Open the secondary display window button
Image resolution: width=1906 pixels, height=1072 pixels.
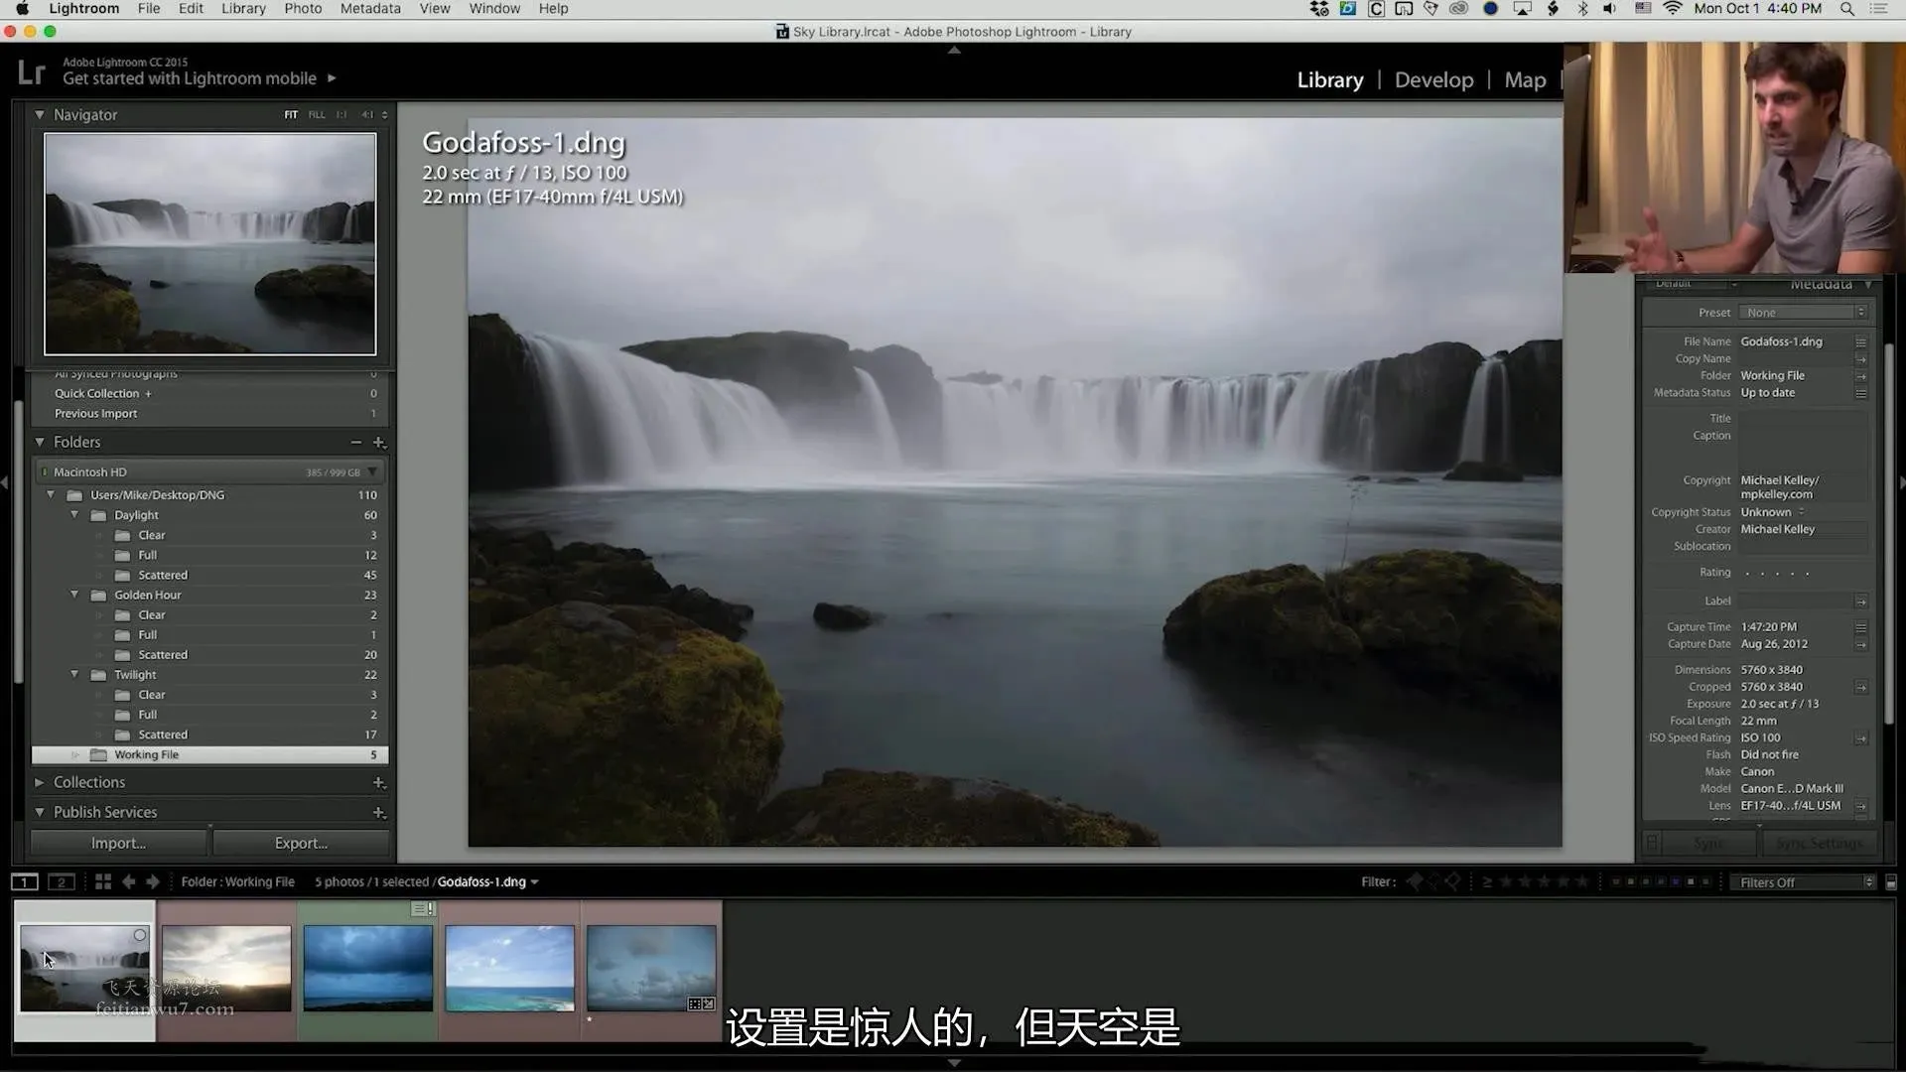[62, 881]
